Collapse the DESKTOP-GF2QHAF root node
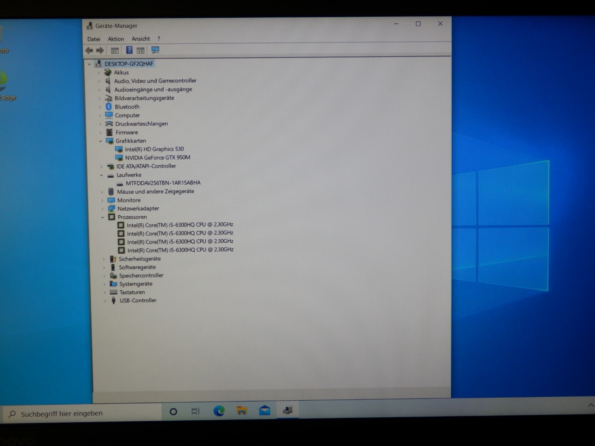 89,64
